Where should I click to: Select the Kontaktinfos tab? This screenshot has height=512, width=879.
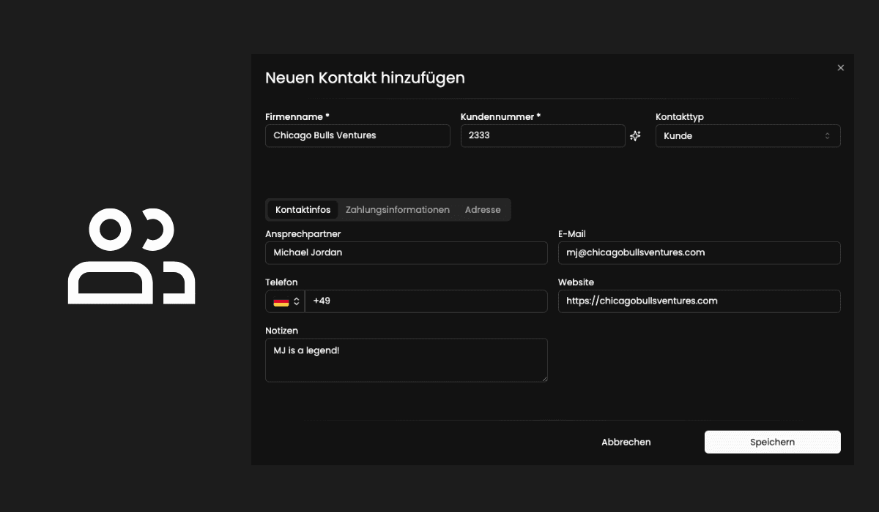(x=302, y=209)
